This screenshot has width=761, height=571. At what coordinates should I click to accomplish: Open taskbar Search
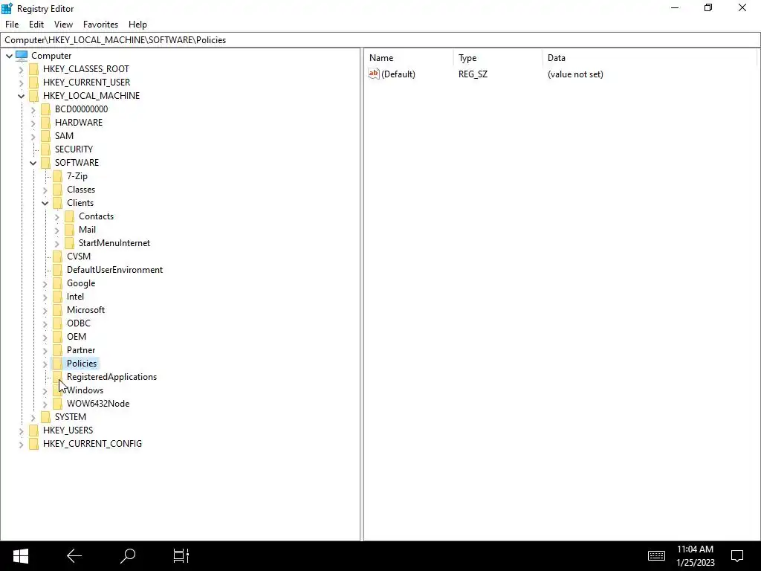pyautogui.click(x=128, y=556)
